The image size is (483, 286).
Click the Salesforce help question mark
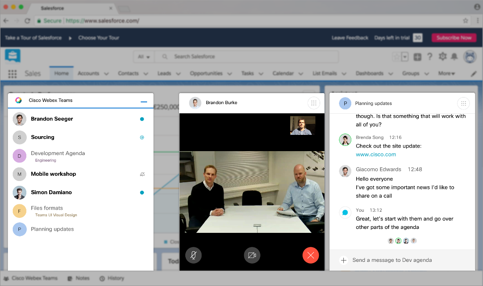(430, 57)
